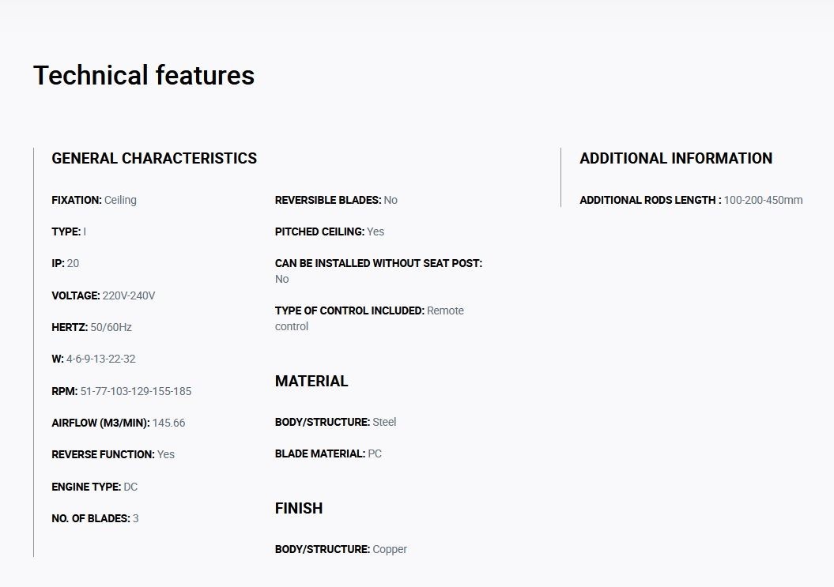Click the HERTZ 50/60Hz specification
The width and height of the screenshot is (834, 587).
(92, 327)
